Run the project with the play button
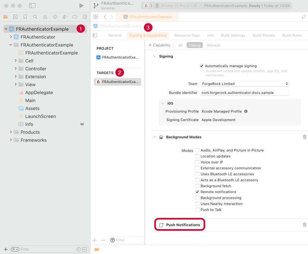Viewport: 308px width, 254px height. [x=81, y=5]
